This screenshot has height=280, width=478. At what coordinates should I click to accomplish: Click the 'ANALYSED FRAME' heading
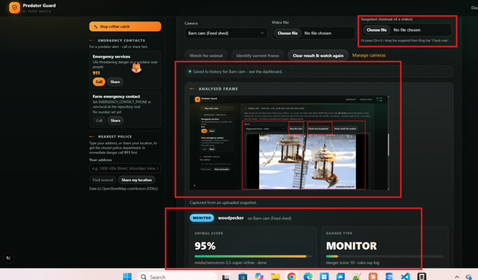click(x=218, y=89)
